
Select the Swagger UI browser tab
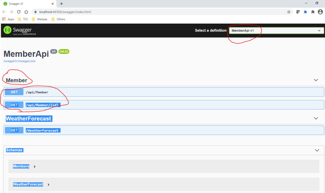[x=29, y=4]
